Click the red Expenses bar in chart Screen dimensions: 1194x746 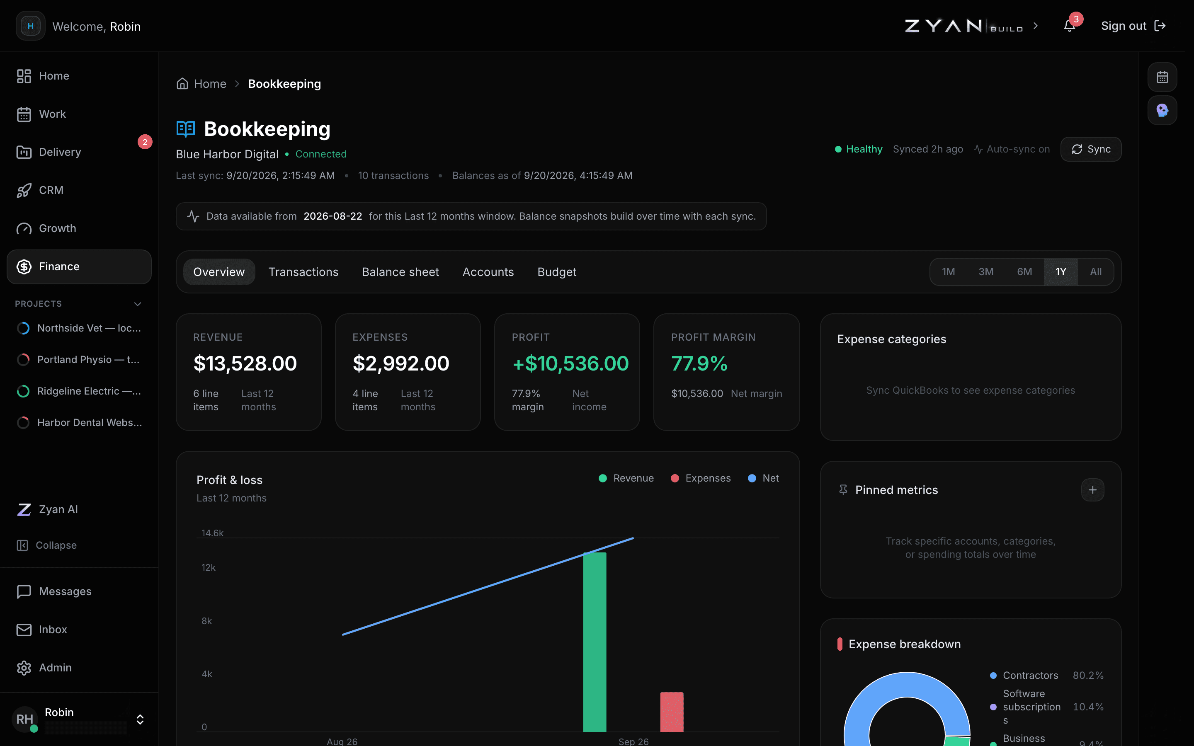pos(672,712)
